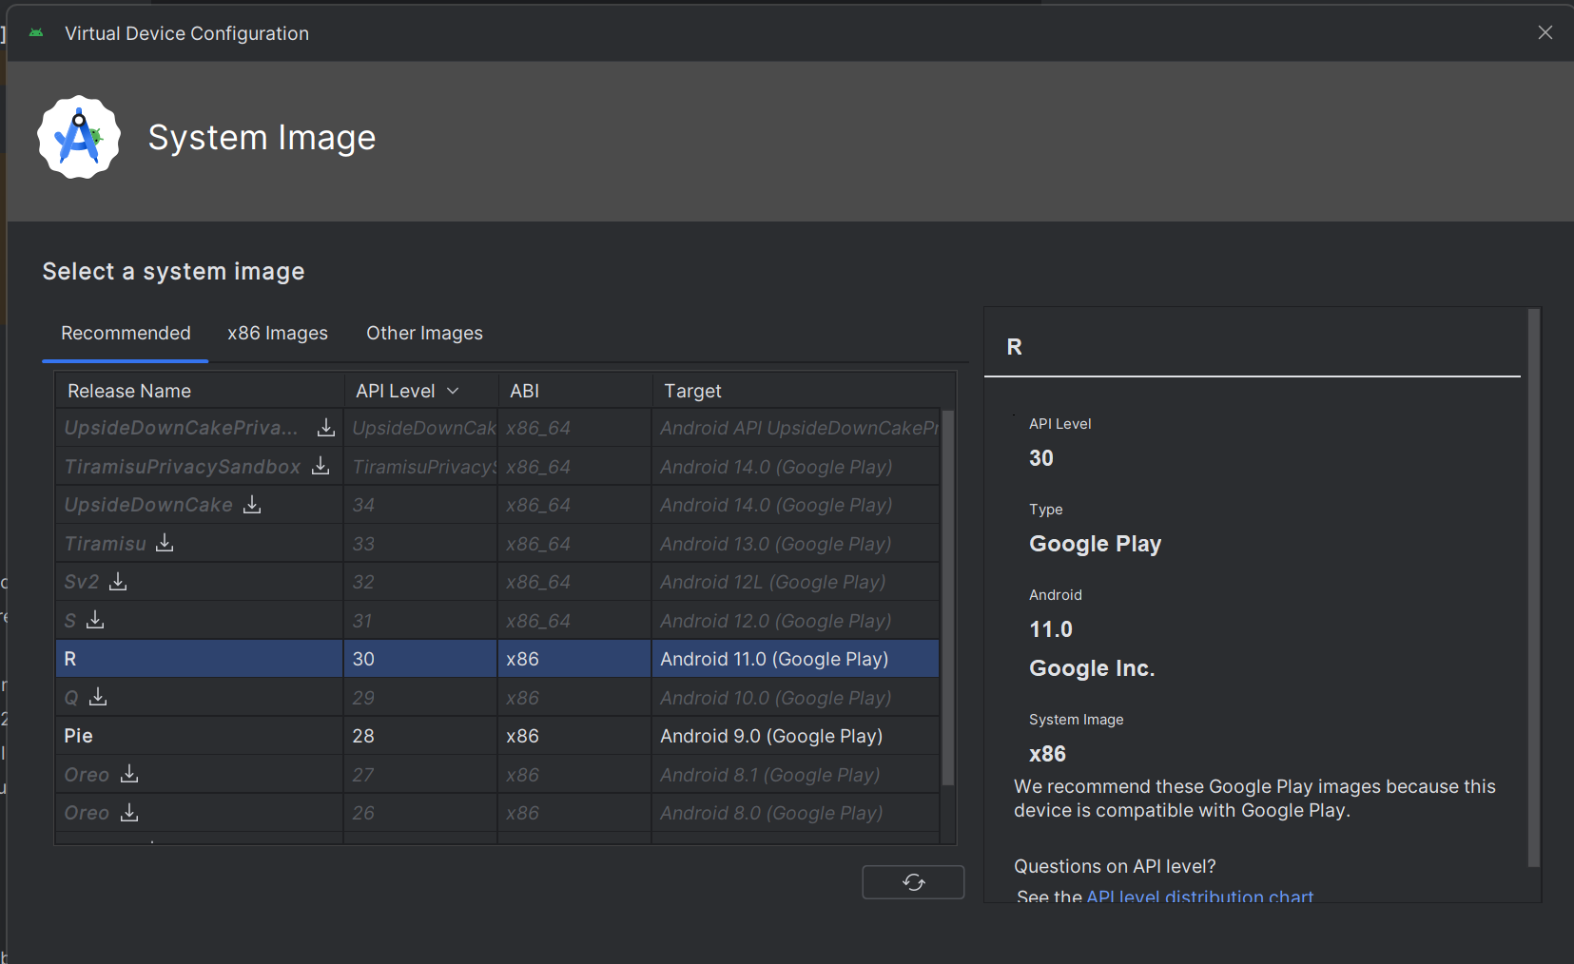Switch to the x86 Images tab

[278, 333]
